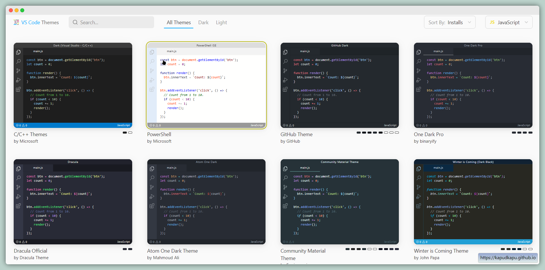Open the Sort By Installs dropdown

(x=450, y=22)
